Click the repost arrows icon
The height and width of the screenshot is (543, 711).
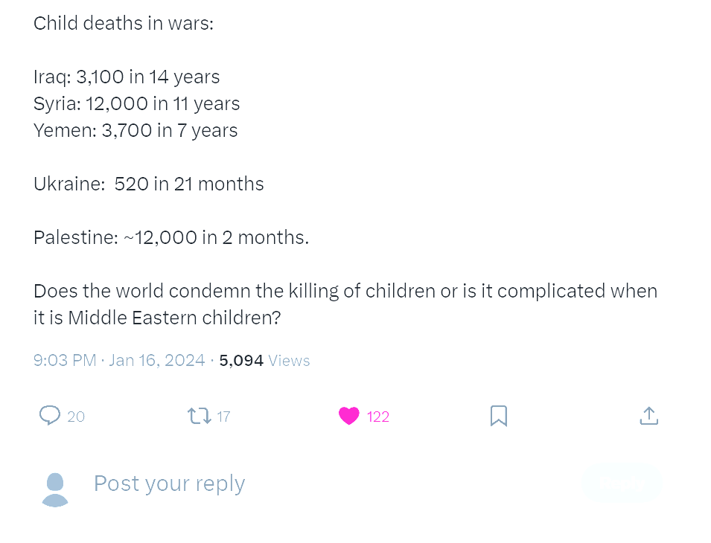[x=199, y=416]
